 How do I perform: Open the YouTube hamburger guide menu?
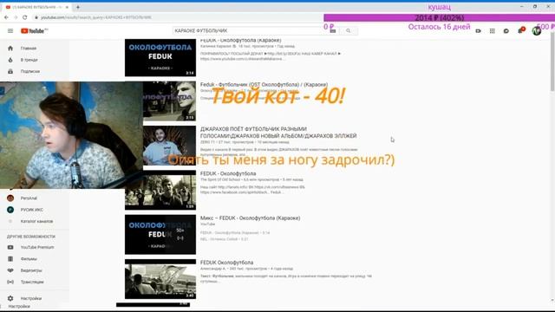coord(10,31)
